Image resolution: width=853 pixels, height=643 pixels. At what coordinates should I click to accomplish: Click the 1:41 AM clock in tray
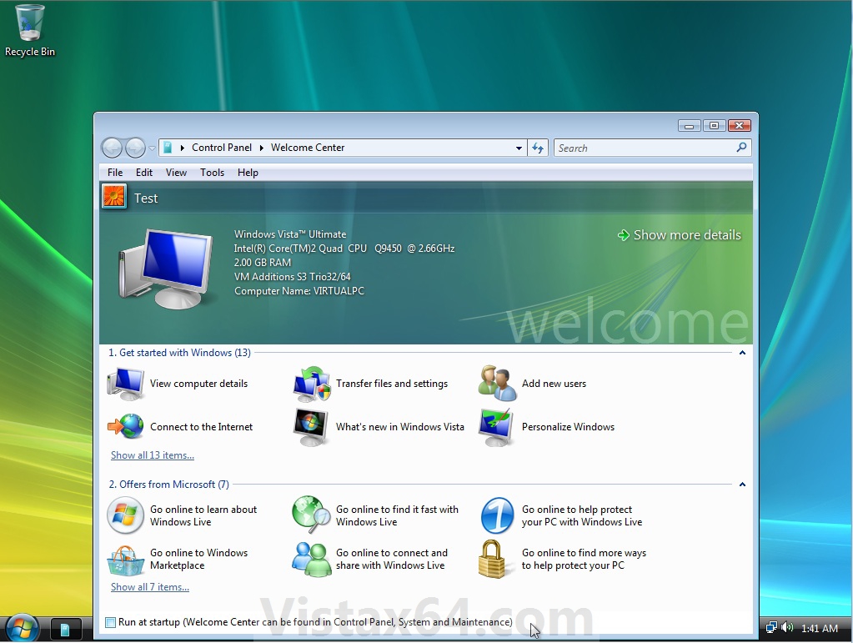pyautogui.click(x=820, y=628)
